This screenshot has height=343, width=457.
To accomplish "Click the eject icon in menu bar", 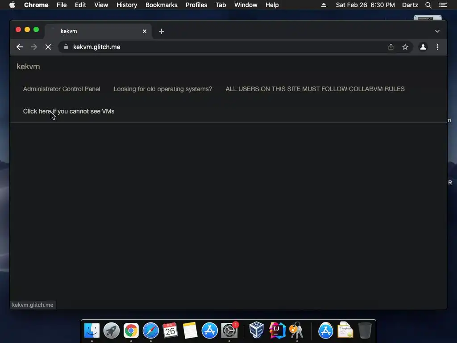I will click(324, 5).
